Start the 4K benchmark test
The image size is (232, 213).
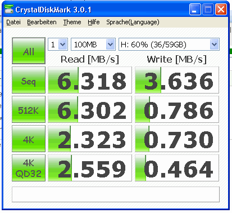[29, 139]
